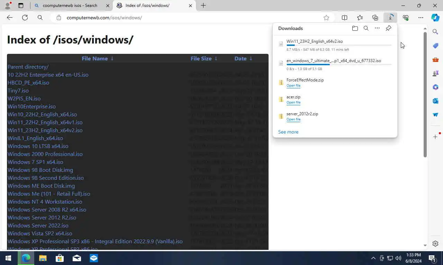Open the tab actions menu
Screen dimensions: 443x265
point(21,6)
